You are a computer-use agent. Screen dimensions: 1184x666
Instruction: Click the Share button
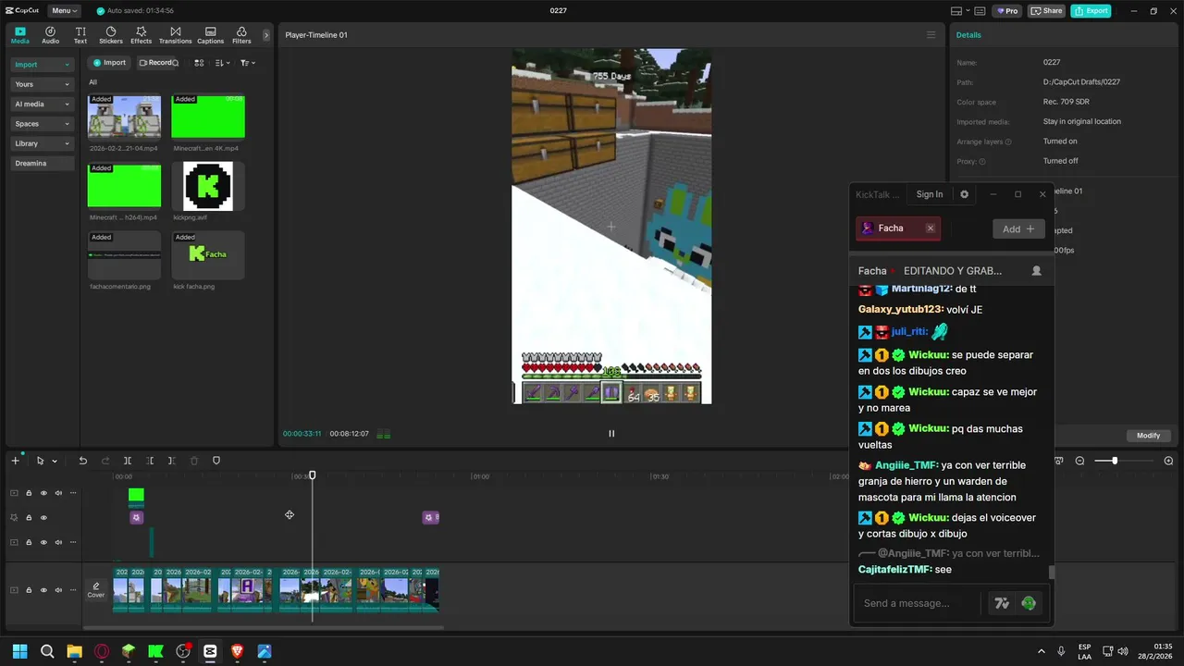[x=1046, y=11]
